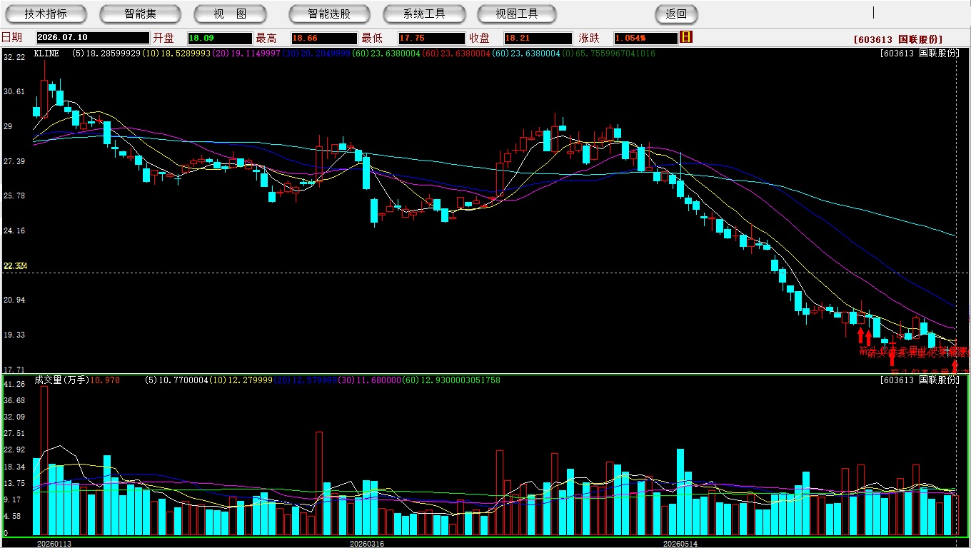
Task: Click the volume value 10.978
Action: 105,380
